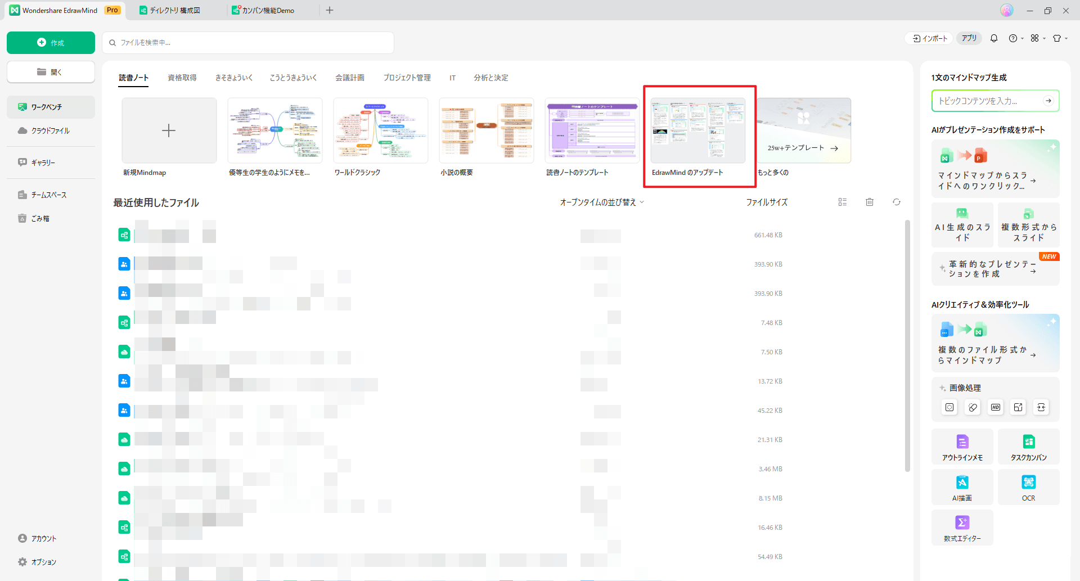Switch to the こうとうきょういく template tab
The height and width of the screenshot is (581, 1080).
[x=293, y=78]
